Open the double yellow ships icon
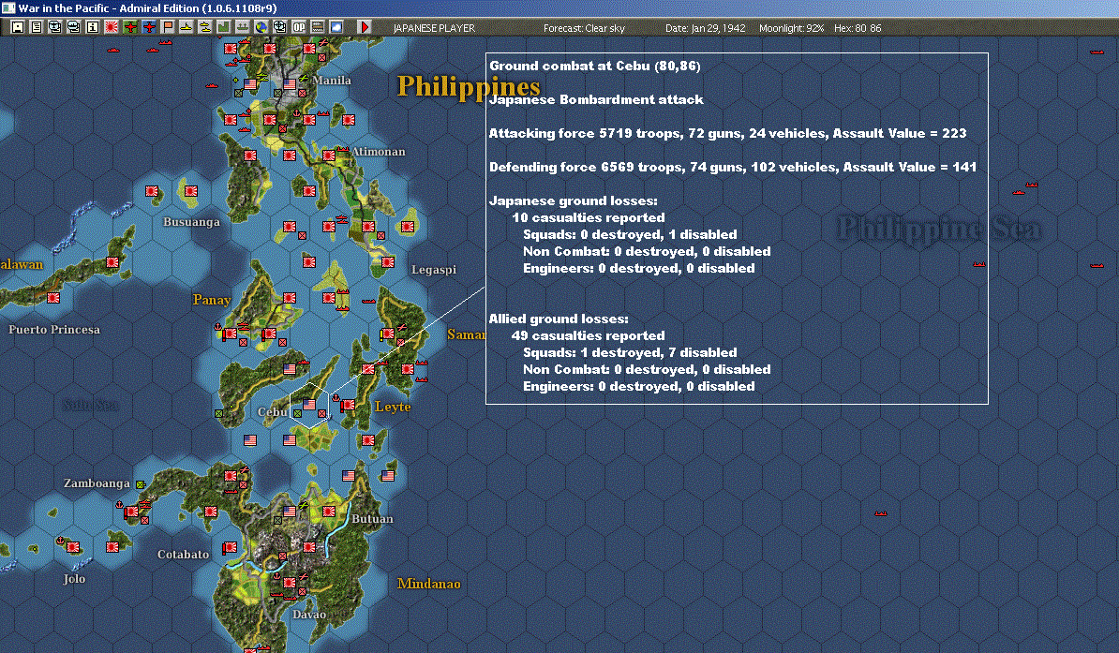 205,27
